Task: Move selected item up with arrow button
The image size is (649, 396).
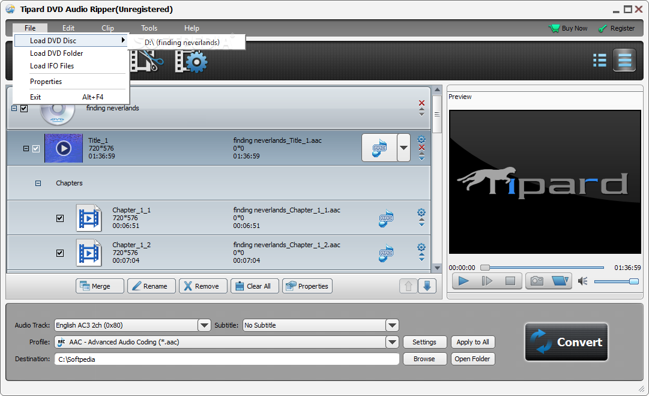Action: click(408, 286)
